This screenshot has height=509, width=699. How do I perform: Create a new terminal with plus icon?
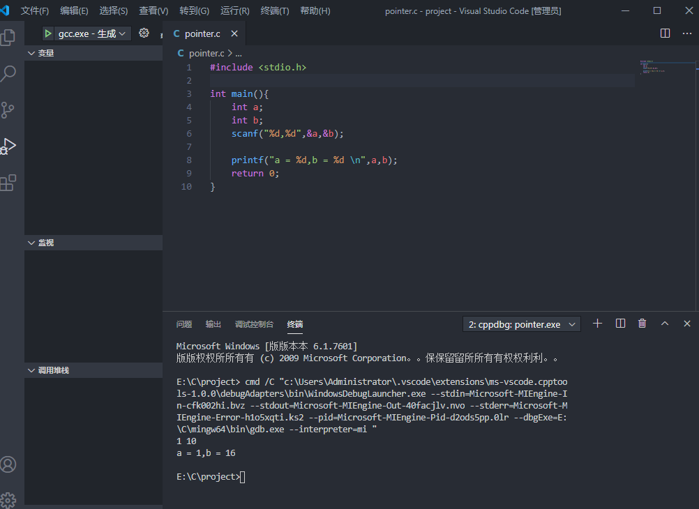tap(597, 324)
